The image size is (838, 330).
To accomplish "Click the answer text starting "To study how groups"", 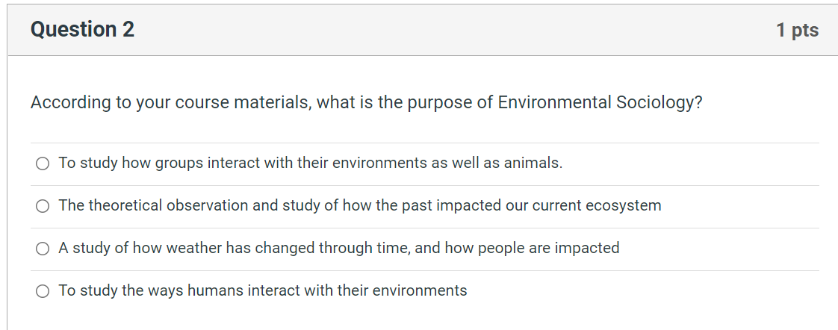I will click(x=310, y=163).
